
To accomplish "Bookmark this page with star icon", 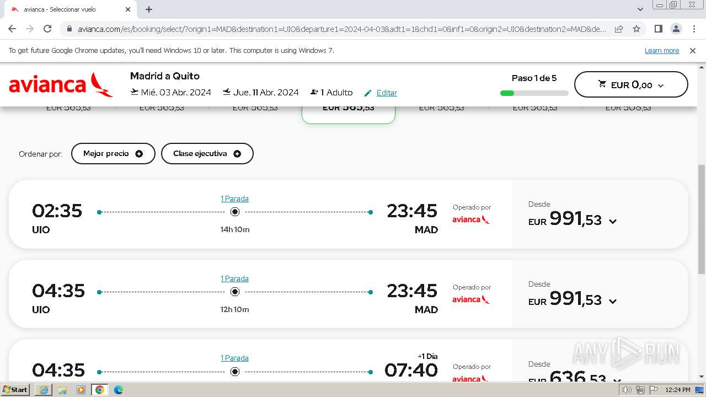I will tap(637, 29).
